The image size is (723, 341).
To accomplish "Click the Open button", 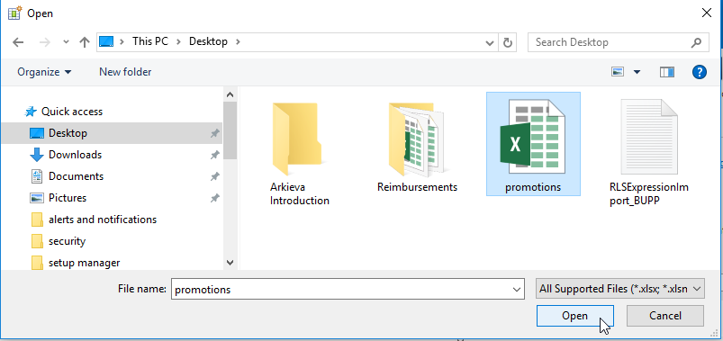I will pyautogui.click(x=575, y=316).
